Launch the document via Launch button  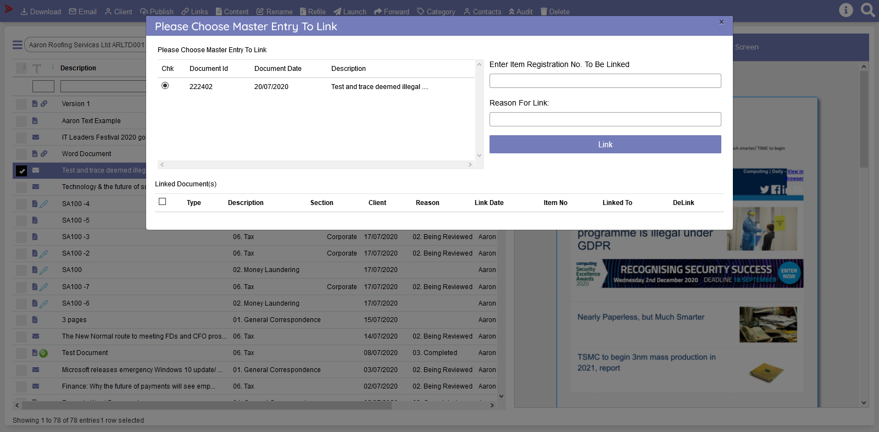[350, 12]
